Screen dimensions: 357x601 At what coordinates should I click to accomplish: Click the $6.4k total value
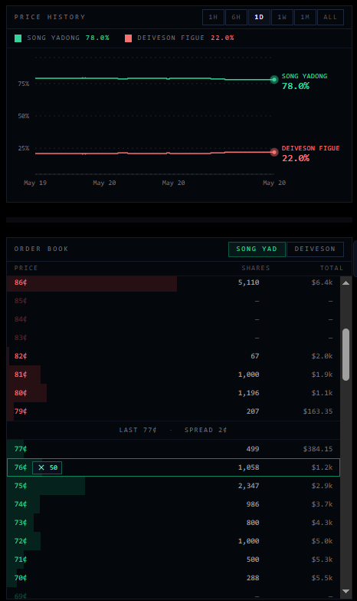[323, 282]
